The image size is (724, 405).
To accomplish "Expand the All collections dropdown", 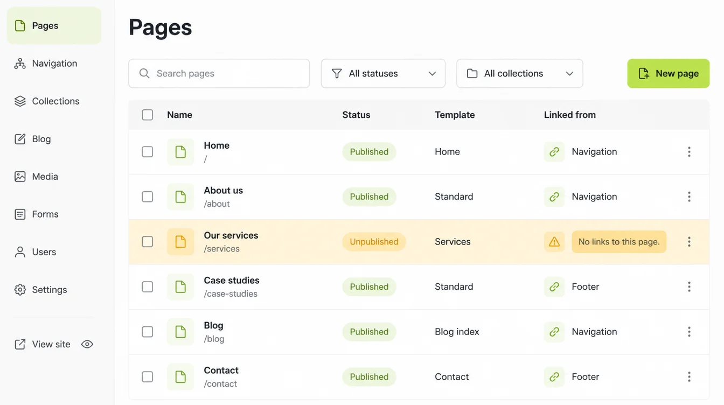I will pos(520,73).
